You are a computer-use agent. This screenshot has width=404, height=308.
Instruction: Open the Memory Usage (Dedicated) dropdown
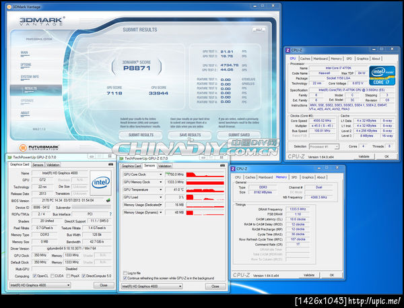pyautogui.click(x=160, y=205)
